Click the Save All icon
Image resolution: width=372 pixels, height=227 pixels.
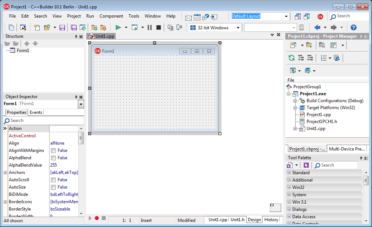74,27
